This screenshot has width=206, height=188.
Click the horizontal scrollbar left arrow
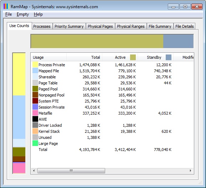(x=34, y=171)
